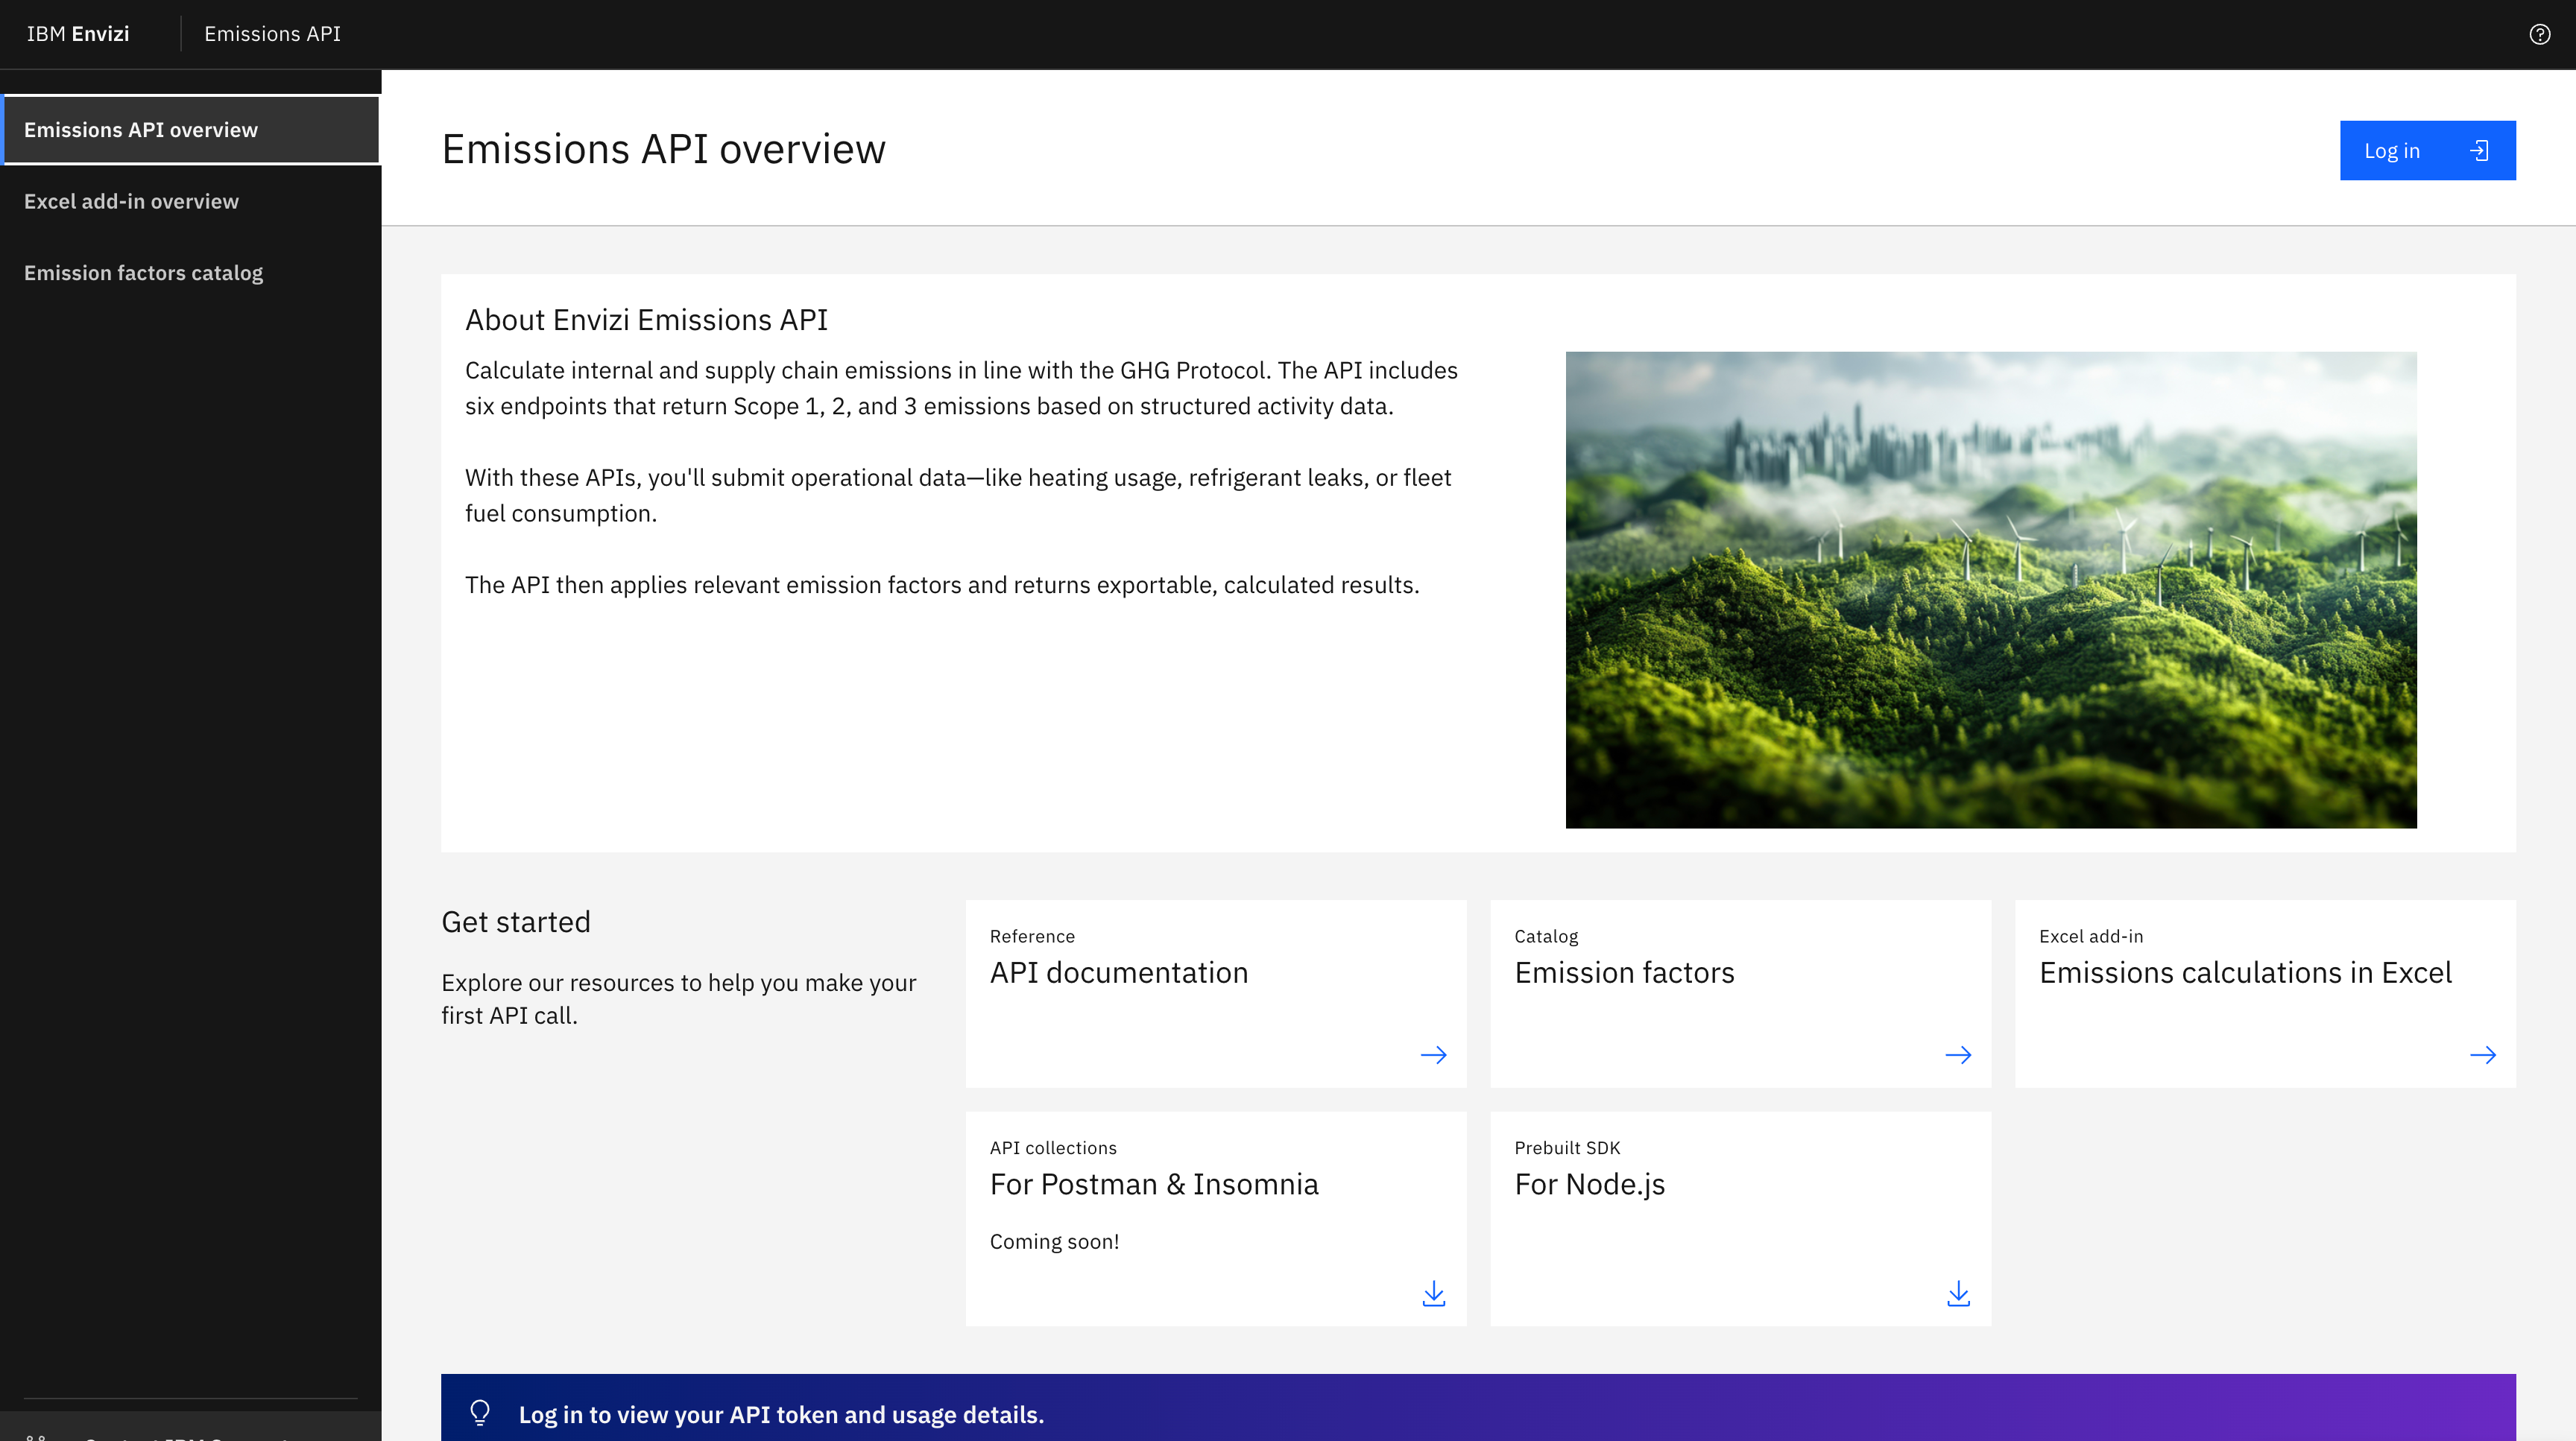
Task: Click the 'About Envizi Emissions API' heading
Action: [646, 320]
